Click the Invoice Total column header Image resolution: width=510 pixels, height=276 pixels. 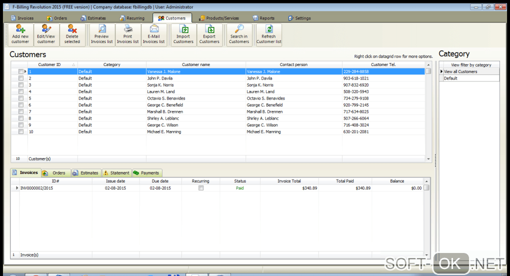tap(289, 181)
